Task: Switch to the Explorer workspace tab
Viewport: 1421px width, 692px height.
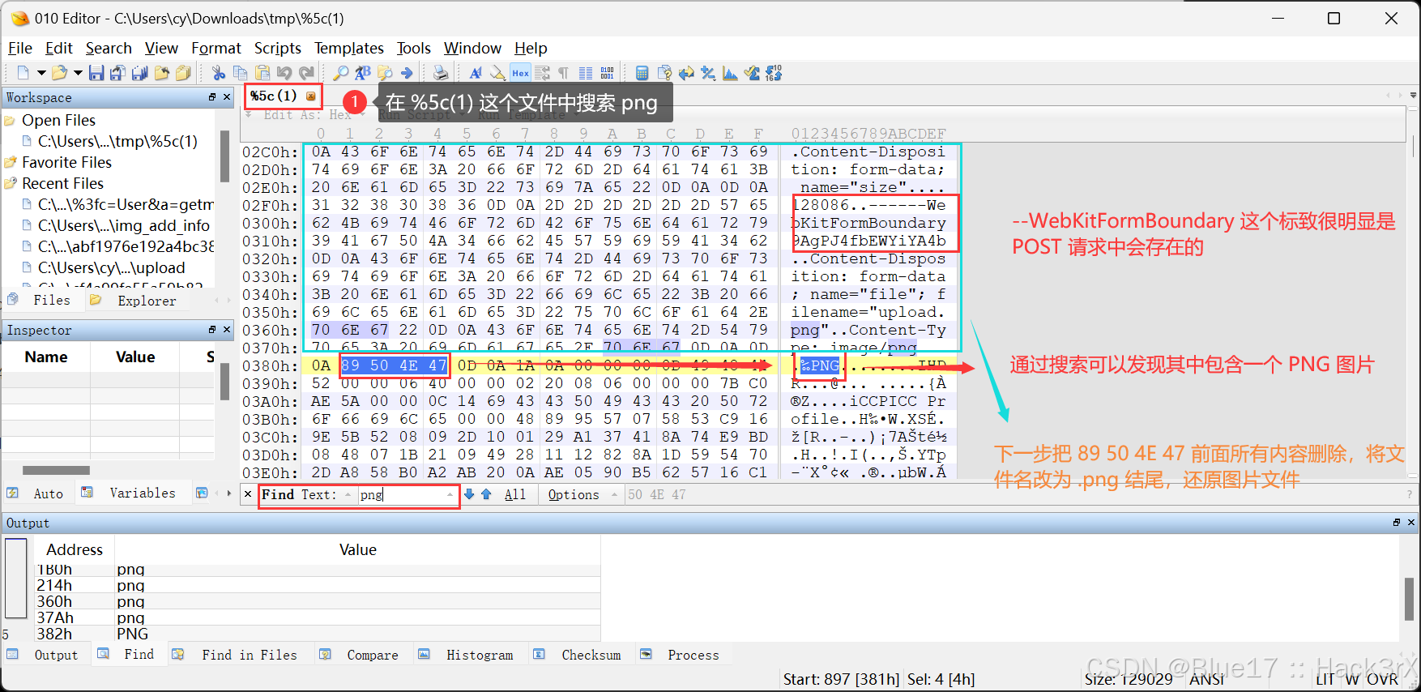Action: click(137, 301)
